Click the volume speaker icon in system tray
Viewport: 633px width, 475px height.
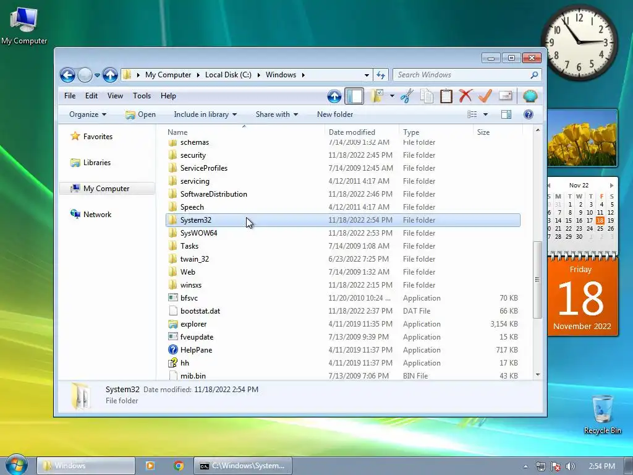pos(570,466)
